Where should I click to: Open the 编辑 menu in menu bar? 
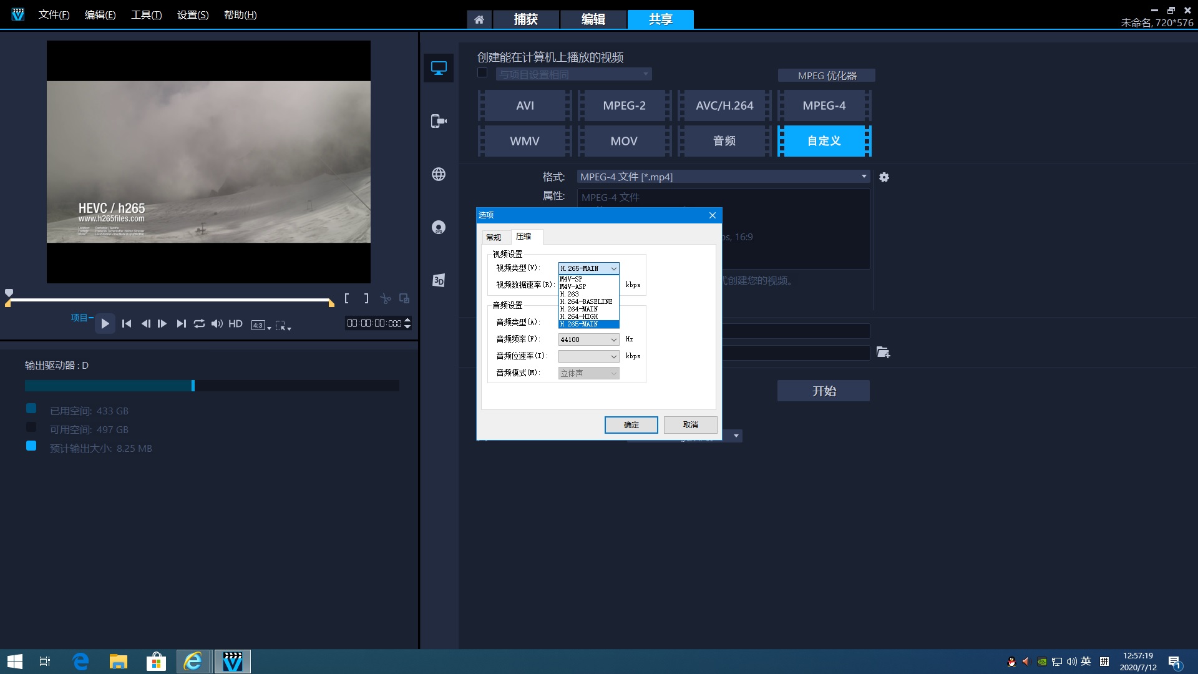[100, 15]
